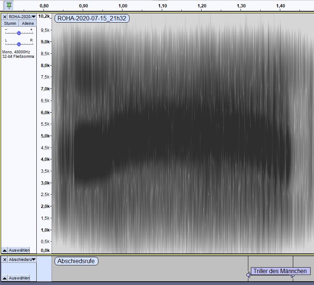Open the Abschiedsru label track dropdown menu
Screen dimensions: 314x285
point(34,259)
